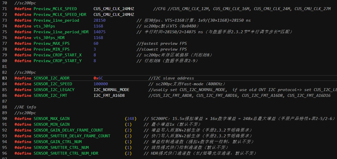Click line number 90 in the gutter
Screen dimensions: 337x159
coord(5,119)
